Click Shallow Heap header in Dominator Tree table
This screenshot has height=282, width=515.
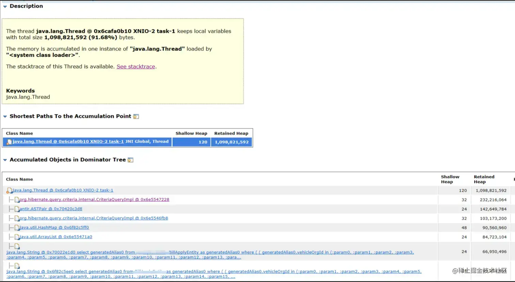pyautogui.click(x=450, y=179)
